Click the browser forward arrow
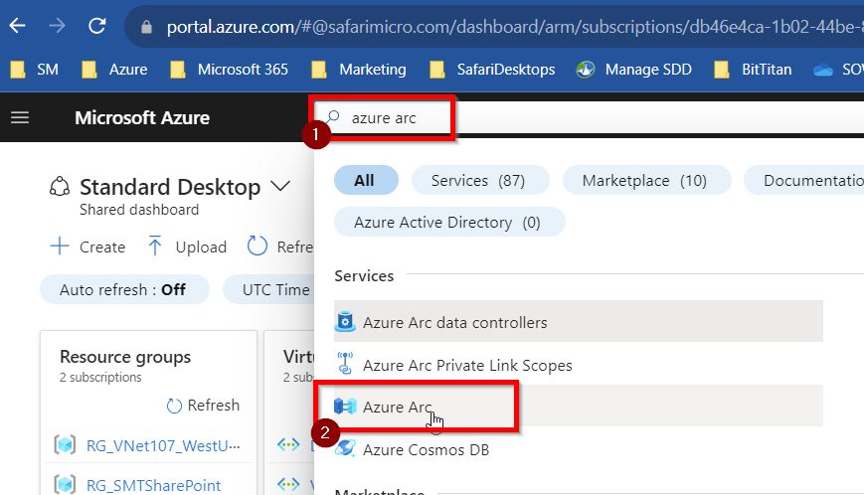 point(57,25)
